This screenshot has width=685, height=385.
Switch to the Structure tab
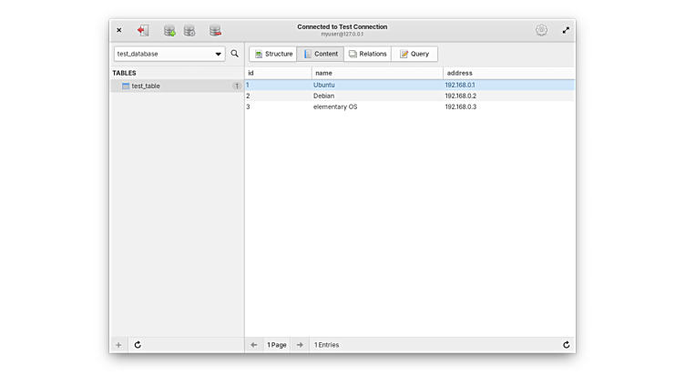273,54
